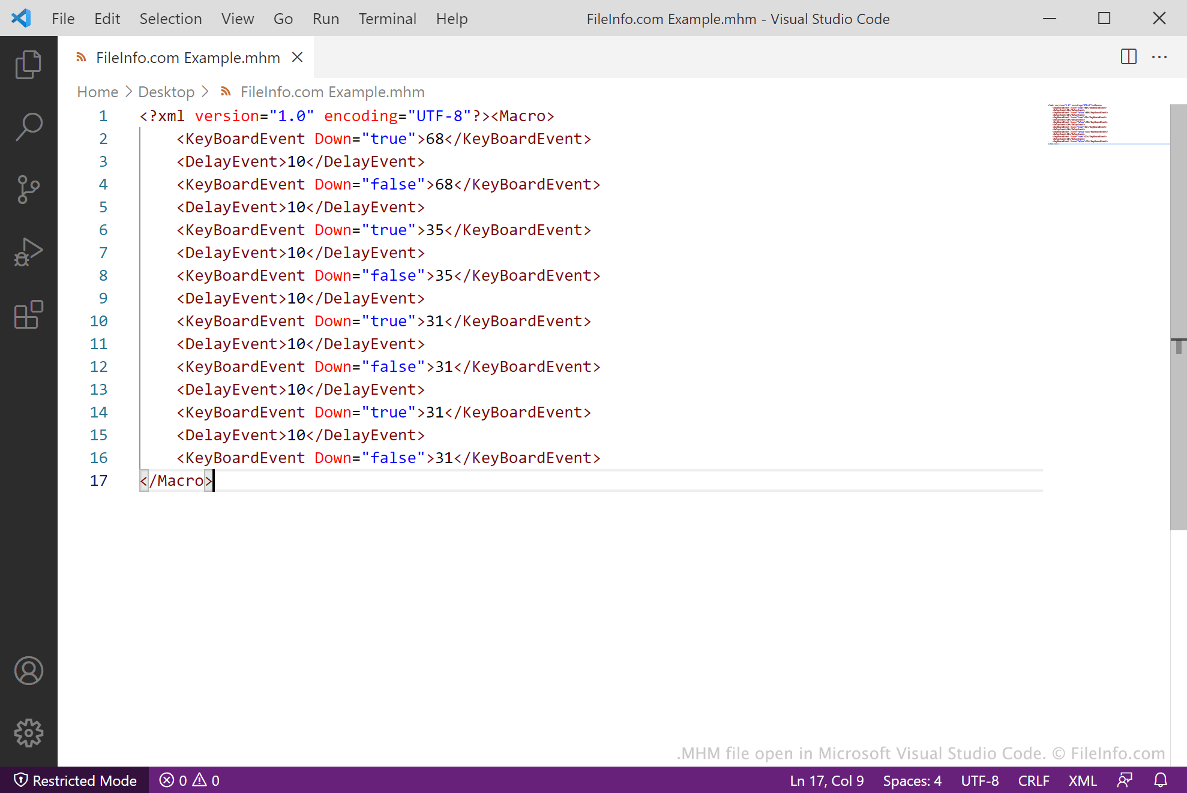Select the Search icon in the activity bar
The width and height of the screenshot is (1187, 793).
pyautogui.click(x=28, y=127)
